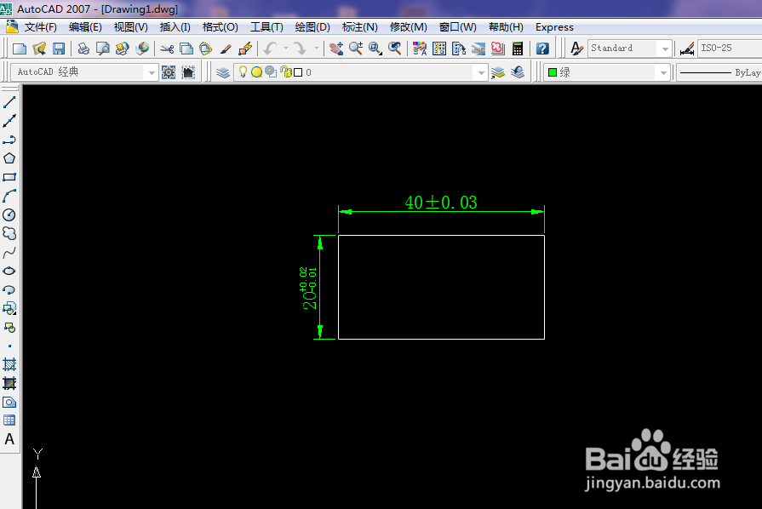
Task: Open the QuickCalc calculator
Action: click(518, 48)
